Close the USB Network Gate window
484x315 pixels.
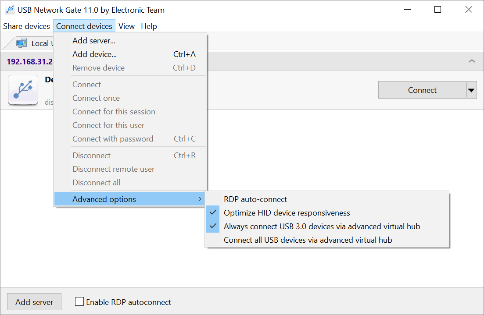point(469,10)
